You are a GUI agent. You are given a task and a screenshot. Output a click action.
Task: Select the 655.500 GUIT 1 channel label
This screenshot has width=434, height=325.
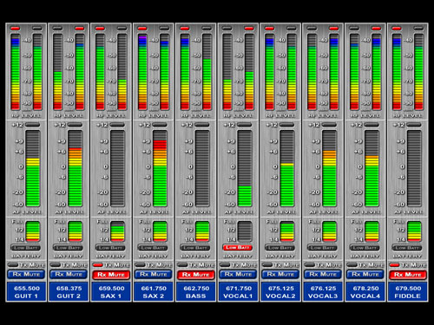tap(26, 292)
